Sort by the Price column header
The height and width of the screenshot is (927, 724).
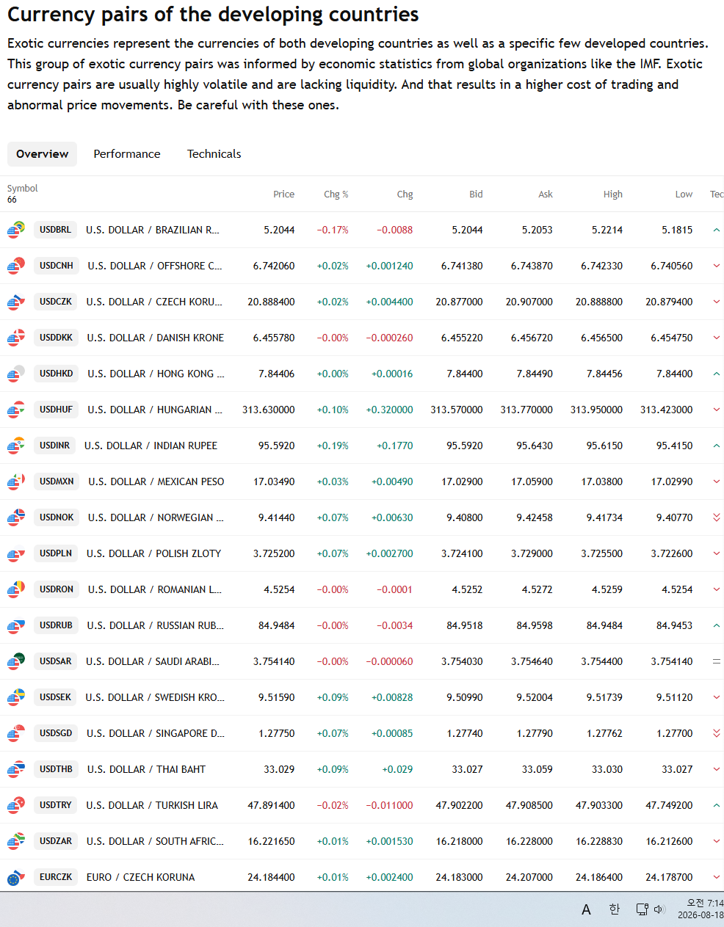283,195
